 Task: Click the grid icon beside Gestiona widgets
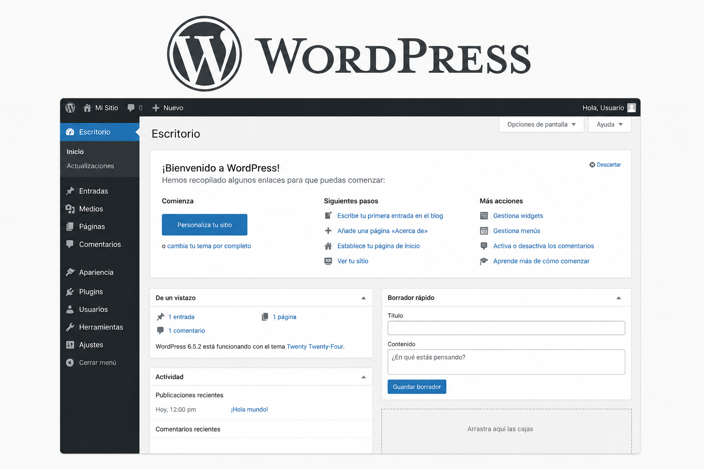click(484, 216)
